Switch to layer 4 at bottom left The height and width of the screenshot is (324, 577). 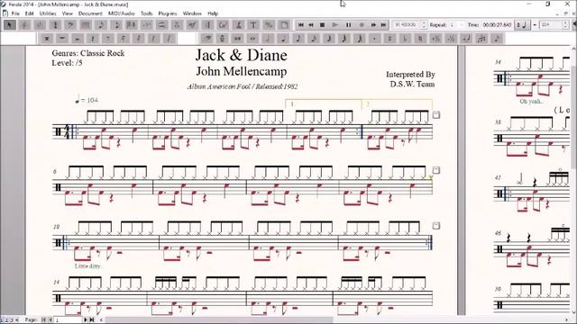pyautogui.click(x=16, y=320)
